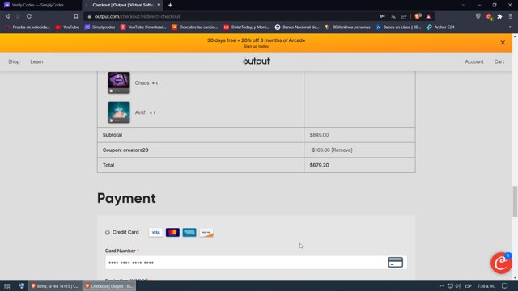Click the translate page icon
The width and height of the screenshot is (518, 291).
pos(393,16)
